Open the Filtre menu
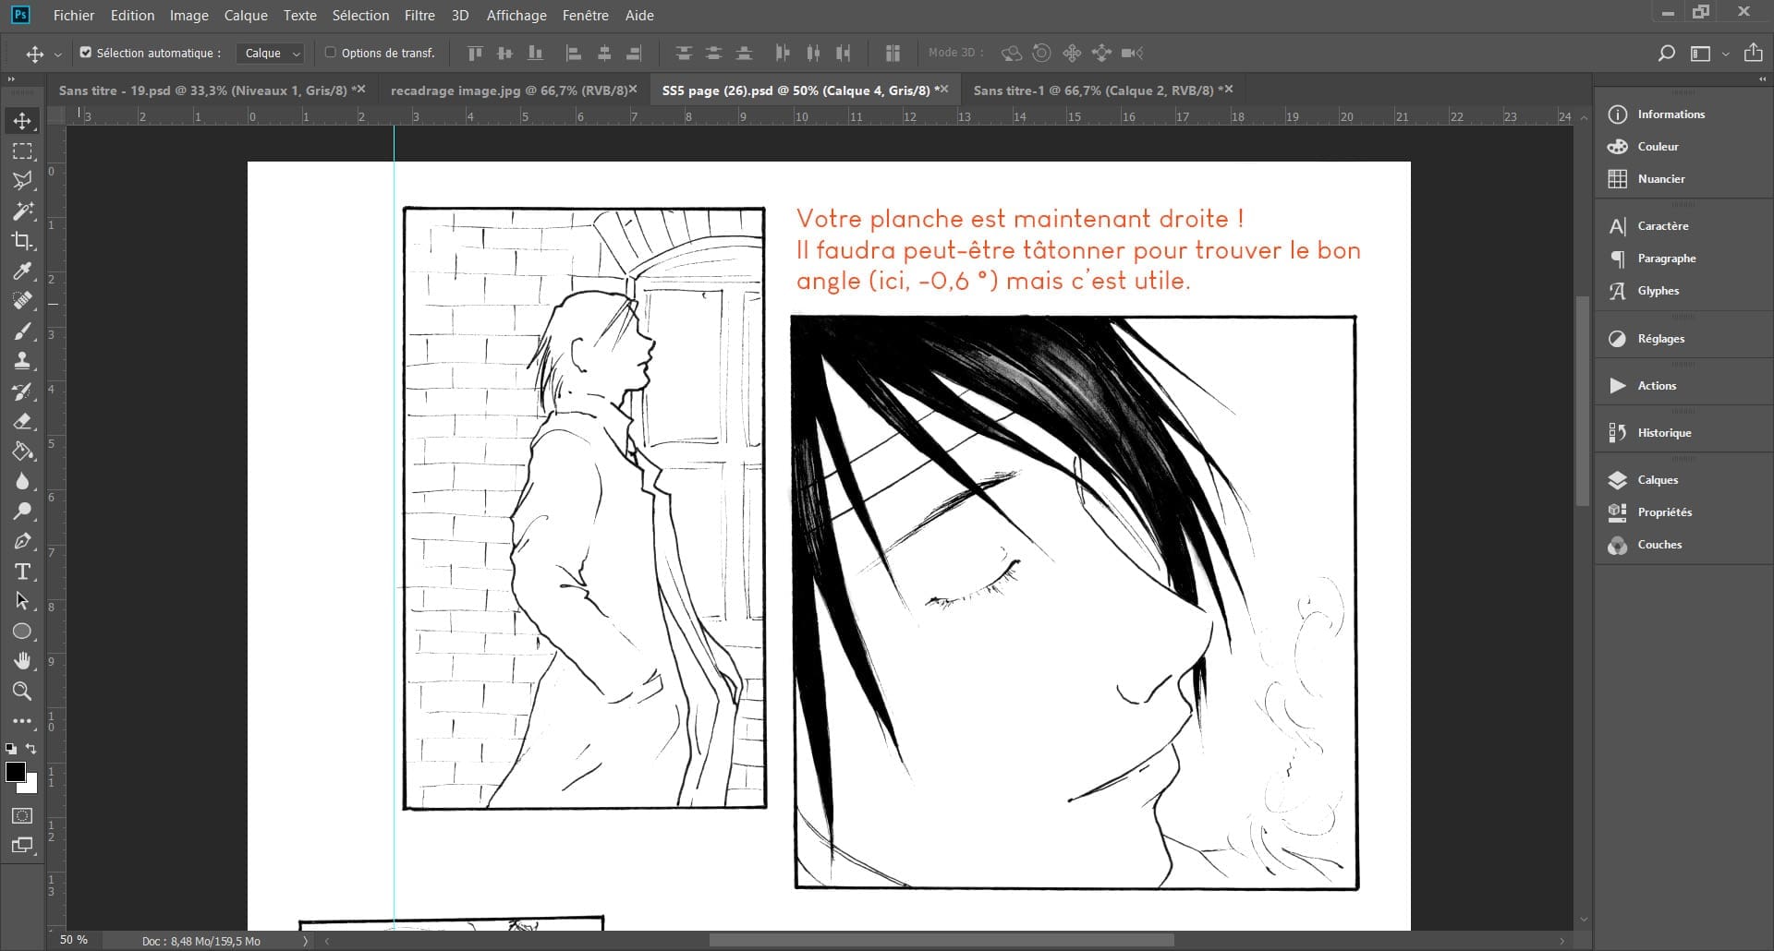The image size is (1774, 951). coord(419,15)
